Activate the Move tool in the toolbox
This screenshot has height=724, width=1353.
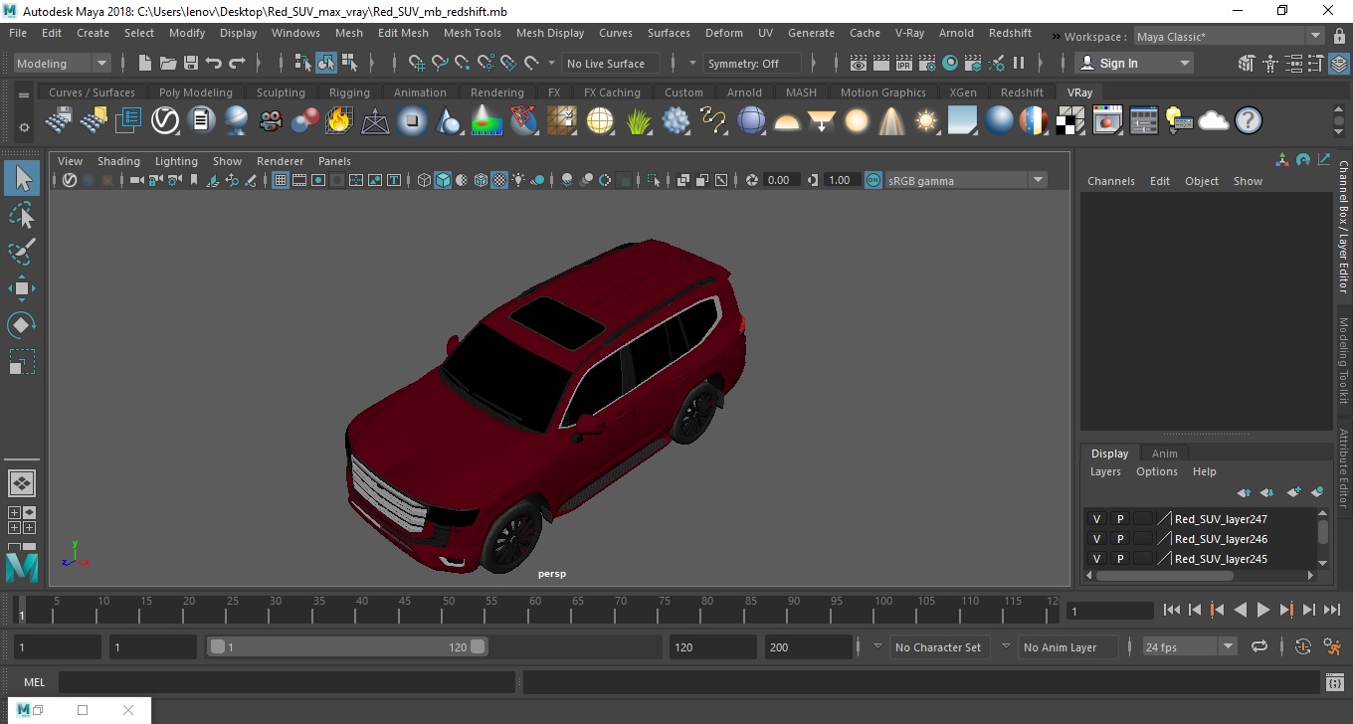22,288
